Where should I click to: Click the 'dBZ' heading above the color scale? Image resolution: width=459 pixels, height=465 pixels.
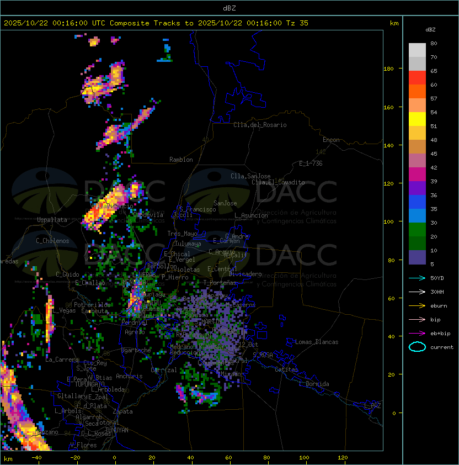point(430,30)
